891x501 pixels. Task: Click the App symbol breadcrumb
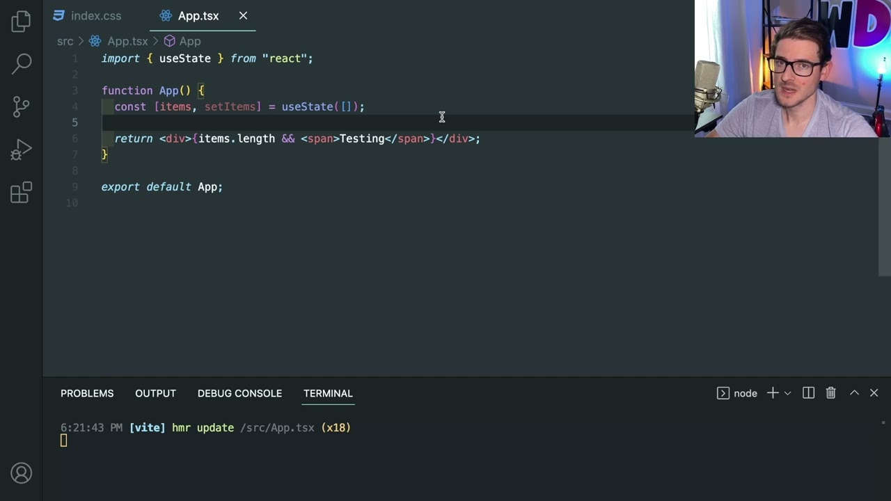tap(189, 41)
